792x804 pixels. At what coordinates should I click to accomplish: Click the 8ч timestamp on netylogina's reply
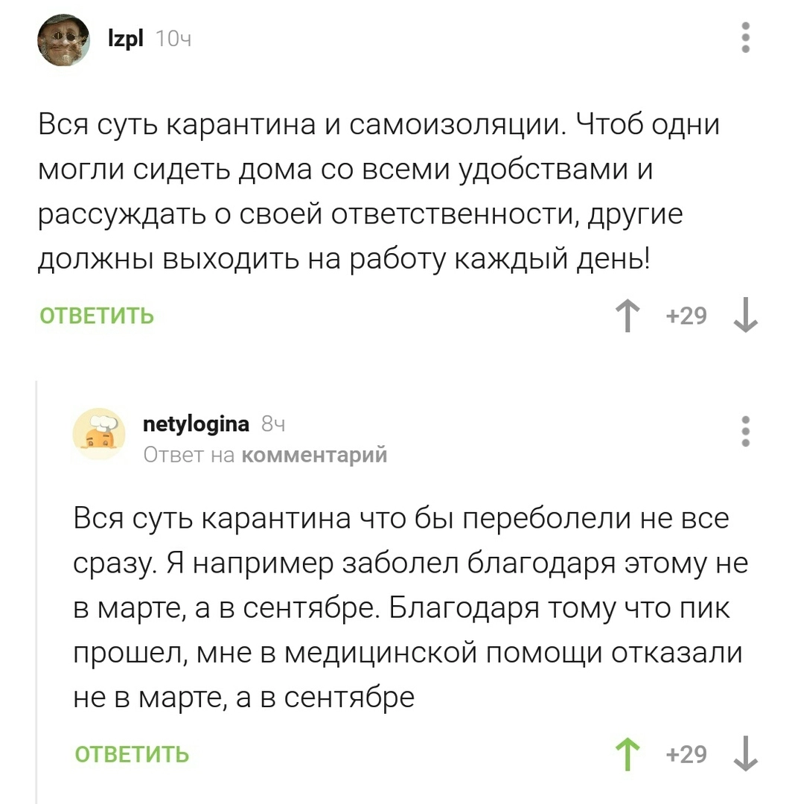(x=274, y=425)
